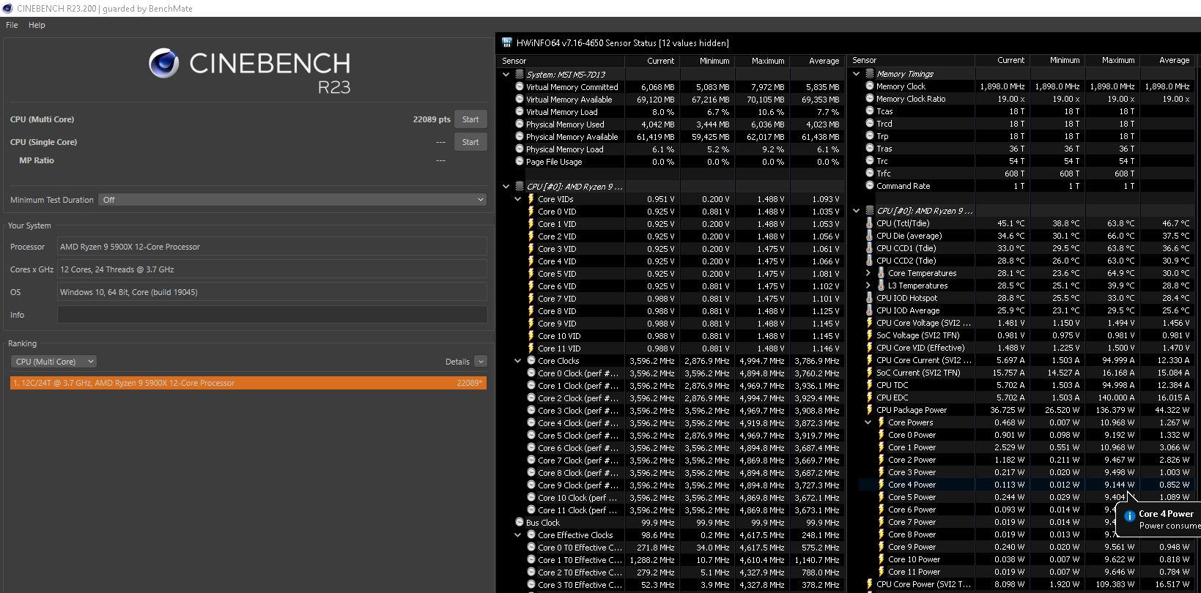1201x593 pixels.
Task: Click the Core 2 T0 Effective Clock row
Action: coord(672,573)
